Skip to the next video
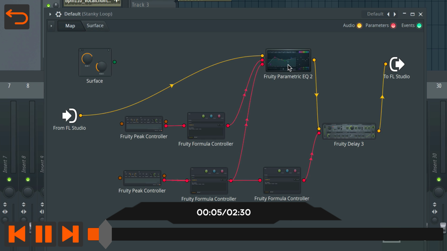 (71, 234)
